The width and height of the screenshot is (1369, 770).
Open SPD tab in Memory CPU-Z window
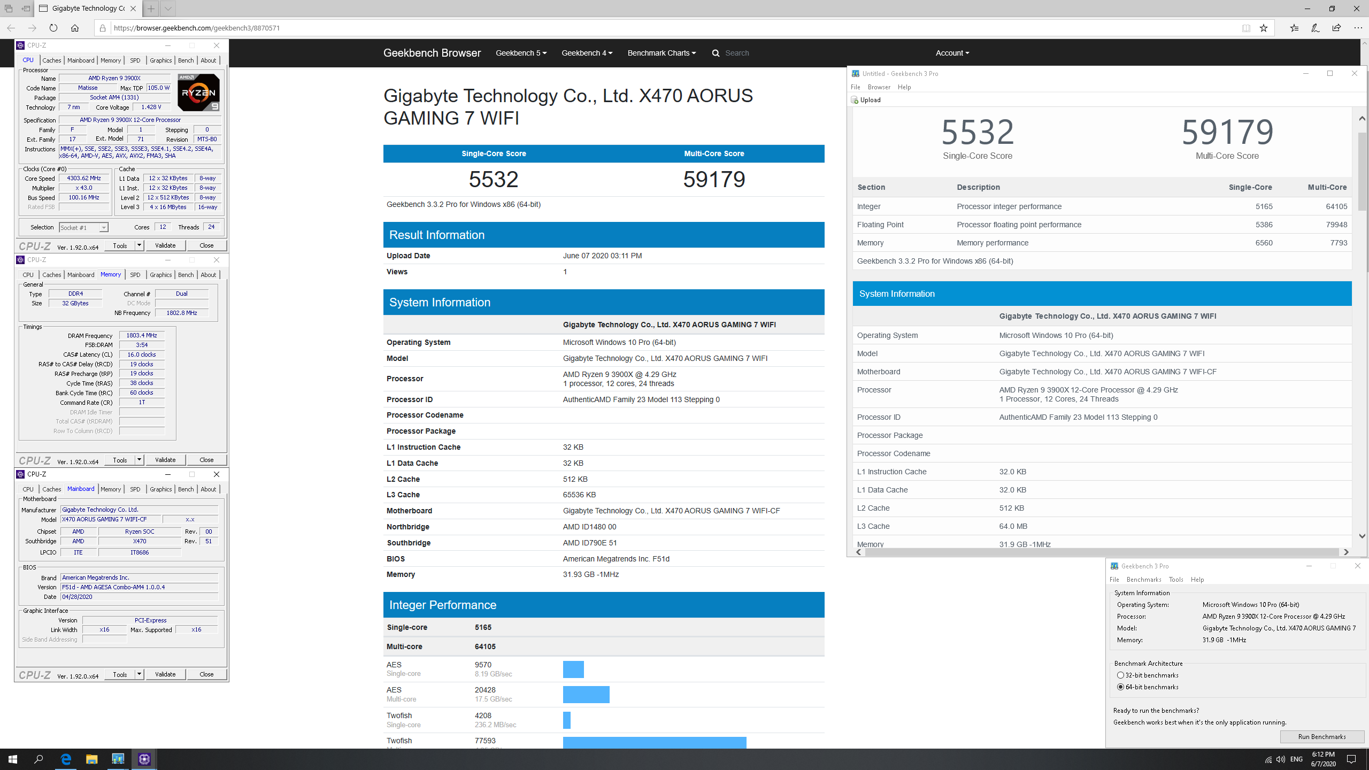pos(135,275)
